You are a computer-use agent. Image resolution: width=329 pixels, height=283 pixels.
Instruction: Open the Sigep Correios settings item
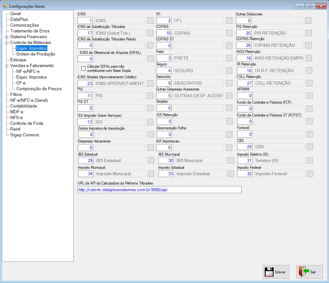pos(25,135)
